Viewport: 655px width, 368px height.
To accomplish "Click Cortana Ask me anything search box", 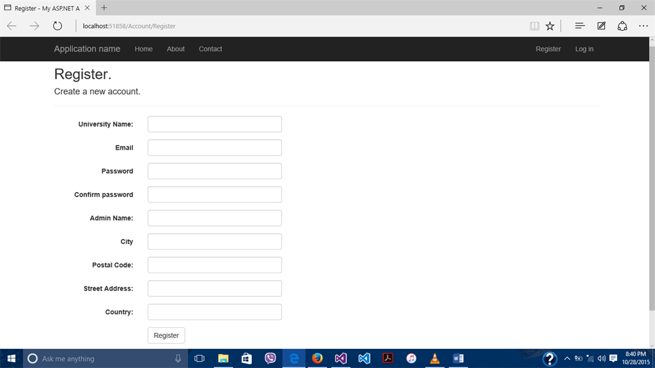I will click(104, 358).
